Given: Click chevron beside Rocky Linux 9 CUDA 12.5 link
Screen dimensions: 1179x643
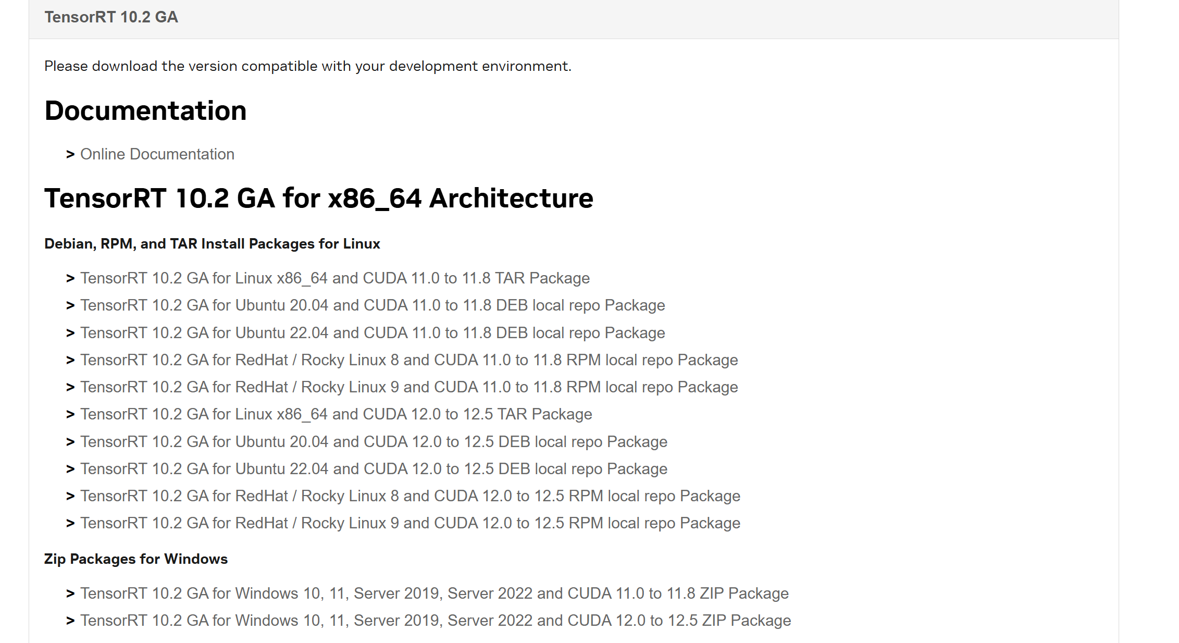Looking at the screenshot, I should coord(70,523).
